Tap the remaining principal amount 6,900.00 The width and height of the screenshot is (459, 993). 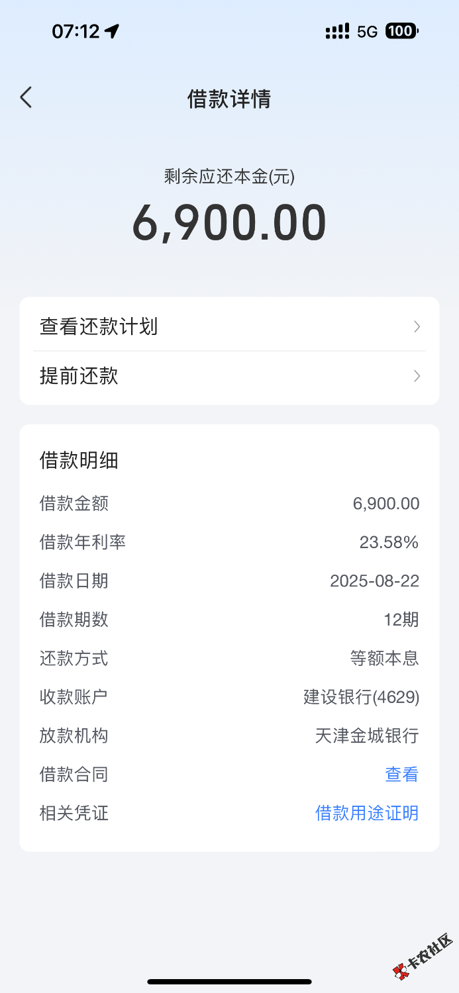click(x=229, y=222)
